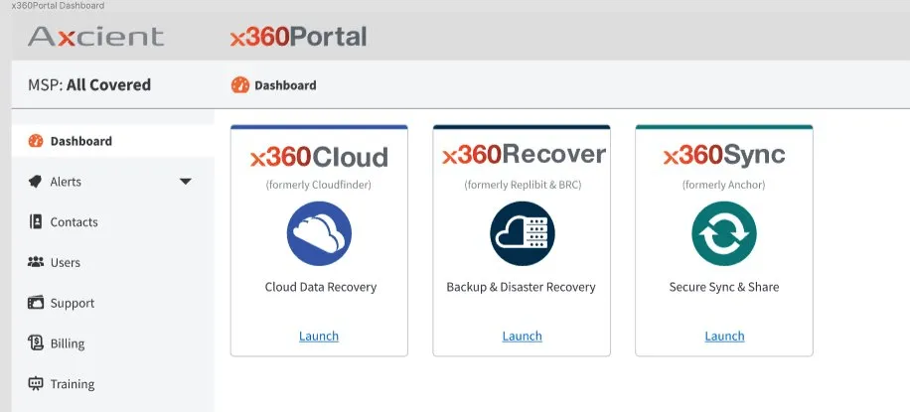
Task: Click the Users group icon
Action: 36,262
